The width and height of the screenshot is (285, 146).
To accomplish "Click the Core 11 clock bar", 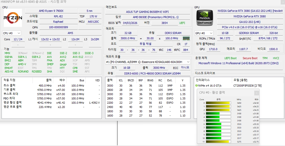I will [218, 142].
